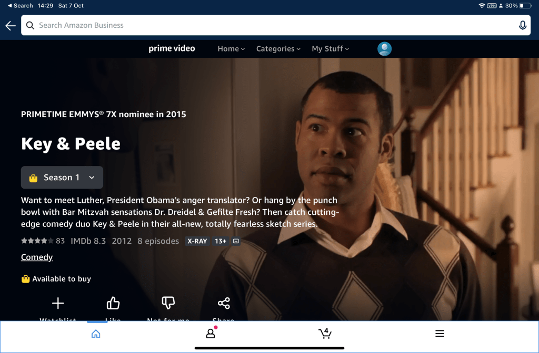Tap the PRIMETIME EMMYS nominee text
The image size is (539, 353).
tap(104, 114)
